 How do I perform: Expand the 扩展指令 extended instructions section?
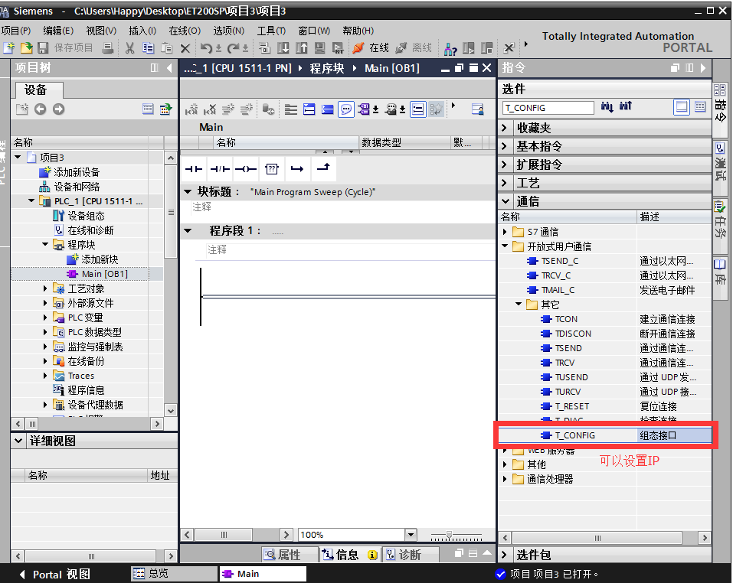click(x=505, y=164)
